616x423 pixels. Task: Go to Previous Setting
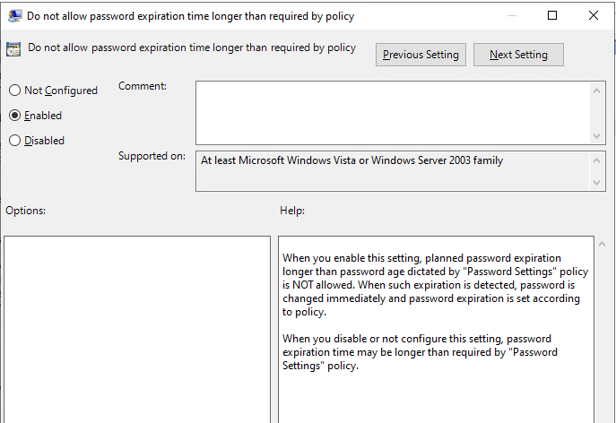coord(421,55)
